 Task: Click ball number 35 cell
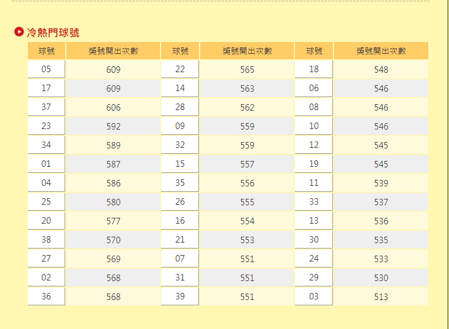tap(180, 182)
